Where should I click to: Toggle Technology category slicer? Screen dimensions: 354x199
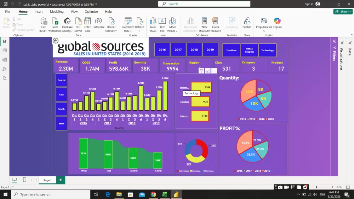click(x=268, y=50)
